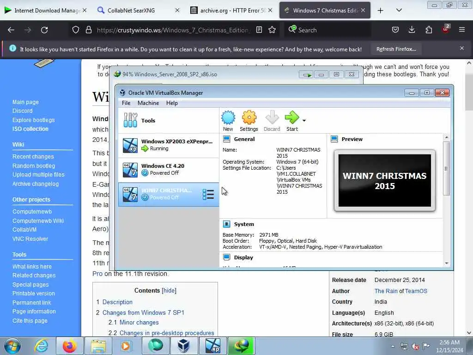Select Windows CE 4.20 VM
The width and height of the screenshot is (473, 355).
[x=169, y=170]
